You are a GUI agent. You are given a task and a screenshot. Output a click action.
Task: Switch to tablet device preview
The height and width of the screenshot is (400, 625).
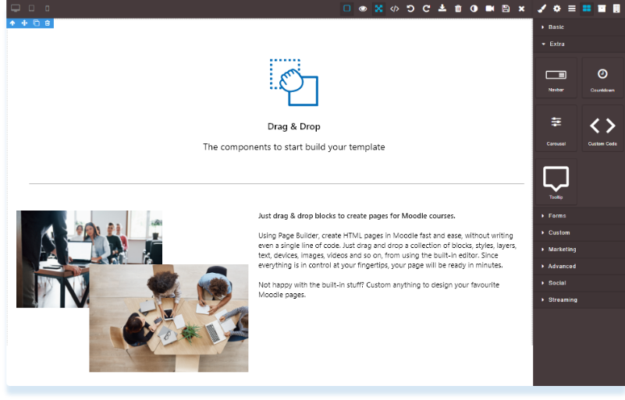click(x=31, y=9)
